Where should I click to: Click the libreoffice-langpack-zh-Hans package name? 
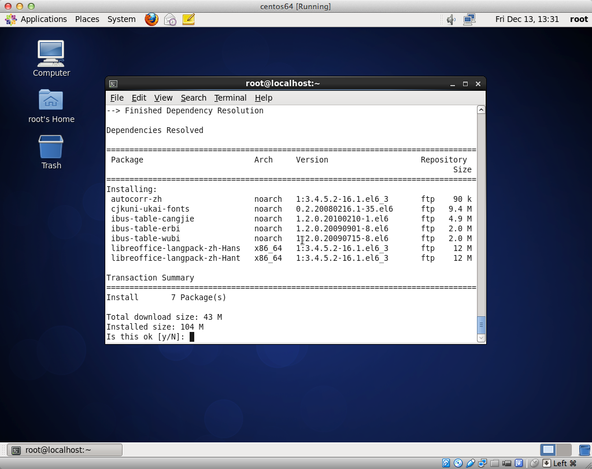[x=176, y=249]
